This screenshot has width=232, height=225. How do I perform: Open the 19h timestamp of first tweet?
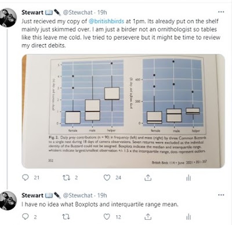pyautogui.click(x=102, y=12)
